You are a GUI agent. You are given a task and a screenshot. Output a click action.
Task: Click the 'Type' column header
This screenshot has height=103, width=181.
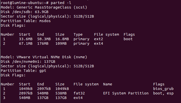pyautogui.click(x=78, y=34)
